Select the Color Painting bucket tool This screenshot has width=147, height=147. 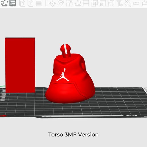(x=128, y=3)
